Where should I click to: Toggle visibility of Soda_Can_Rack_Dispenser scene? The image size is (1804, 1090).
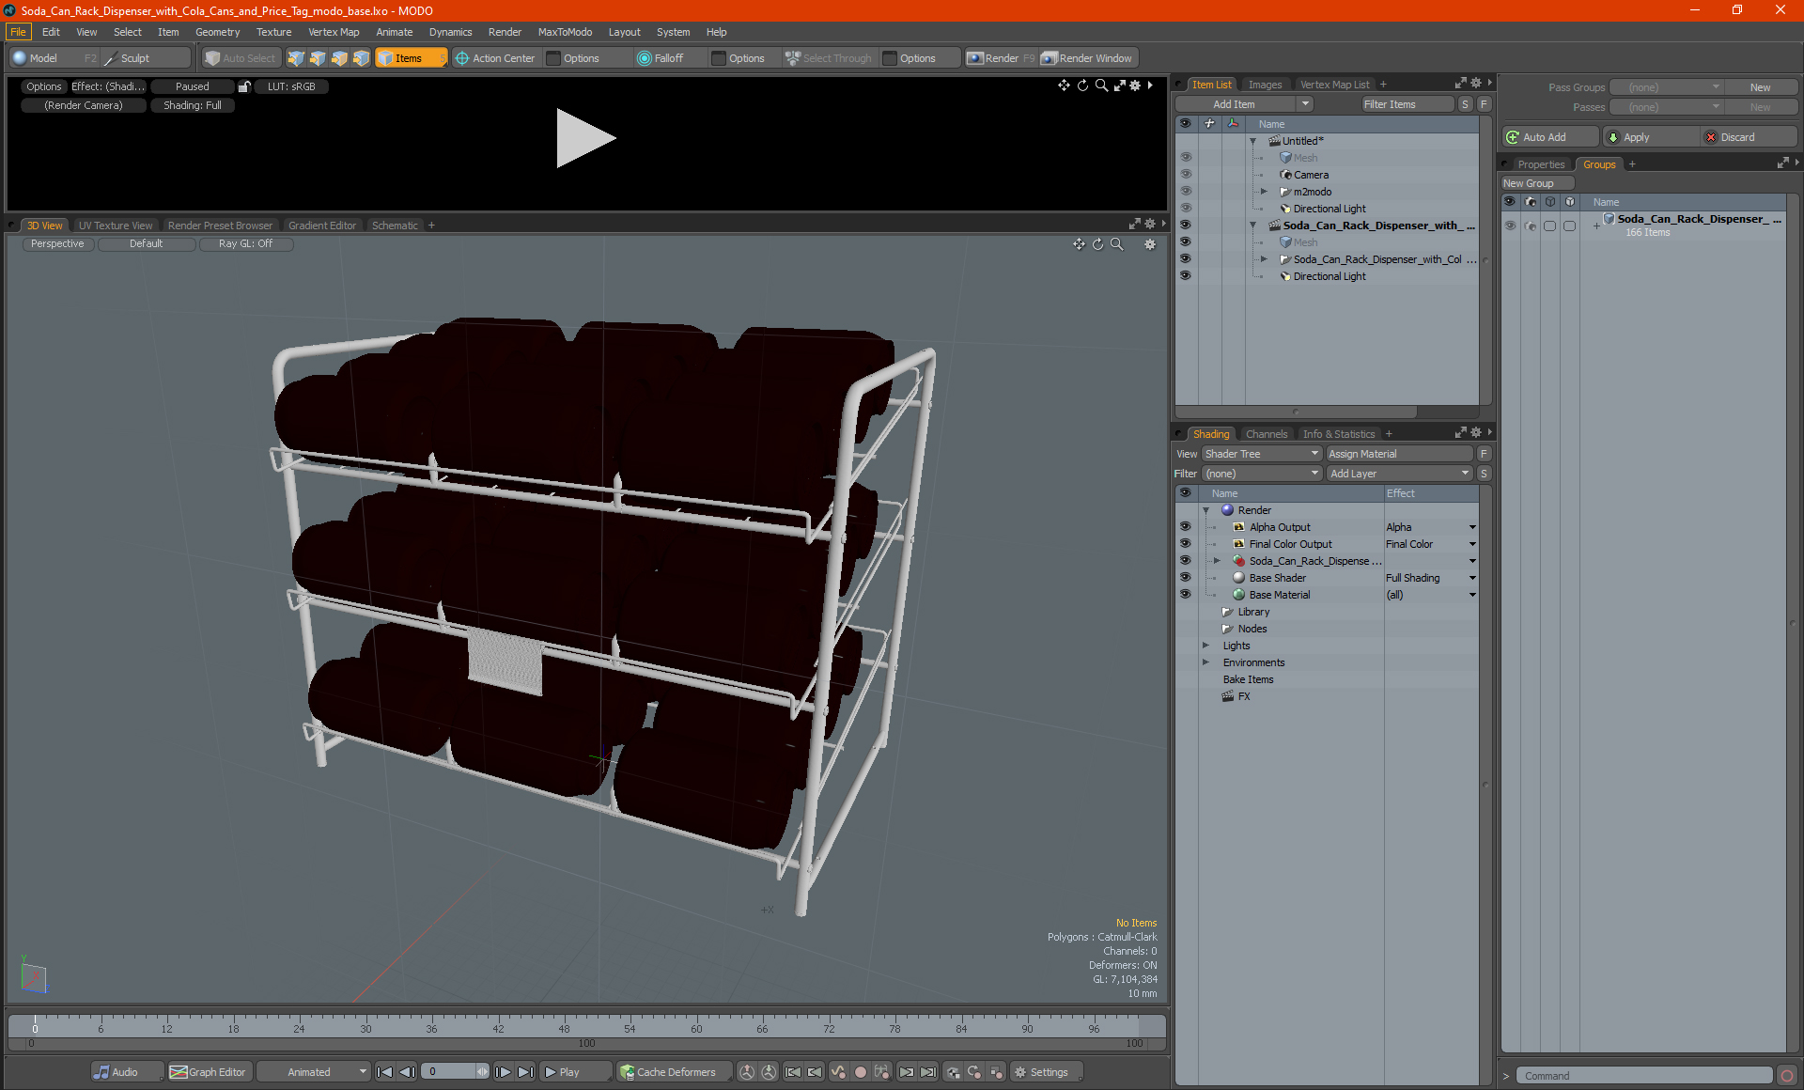point(1186,226)
